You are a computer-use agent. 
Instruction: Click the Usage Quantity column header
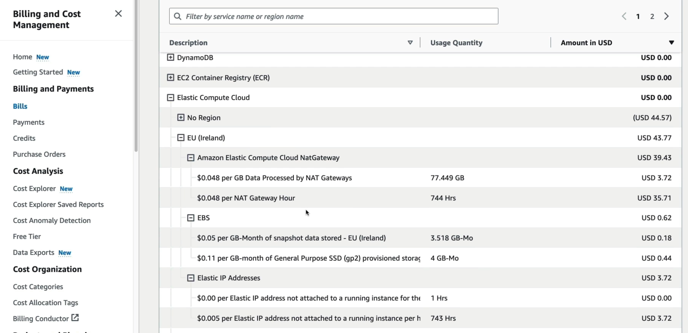456,43
